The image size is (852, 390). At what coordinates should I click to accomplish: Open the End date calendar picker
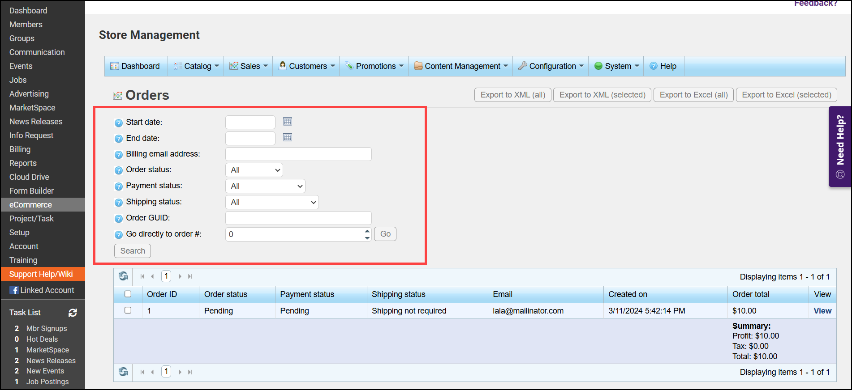pos(288,137)
